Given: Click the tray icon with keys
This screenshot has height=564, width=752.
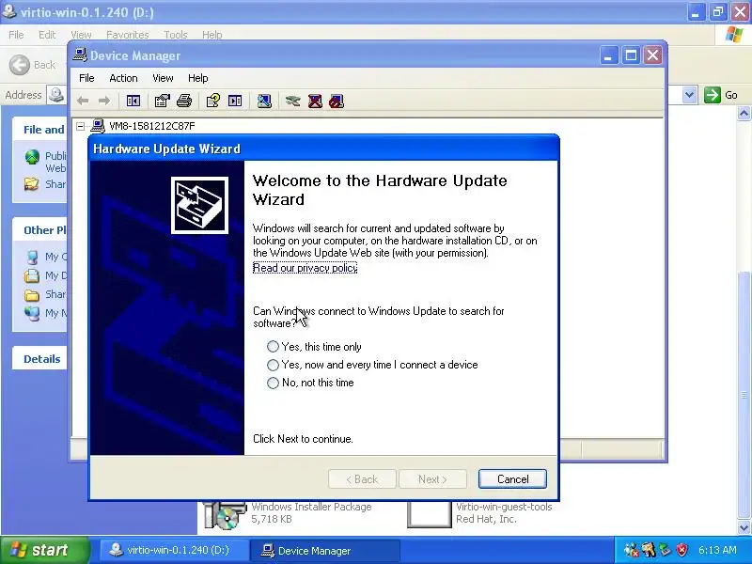Looking at the screenshot, I should point(649,550).
